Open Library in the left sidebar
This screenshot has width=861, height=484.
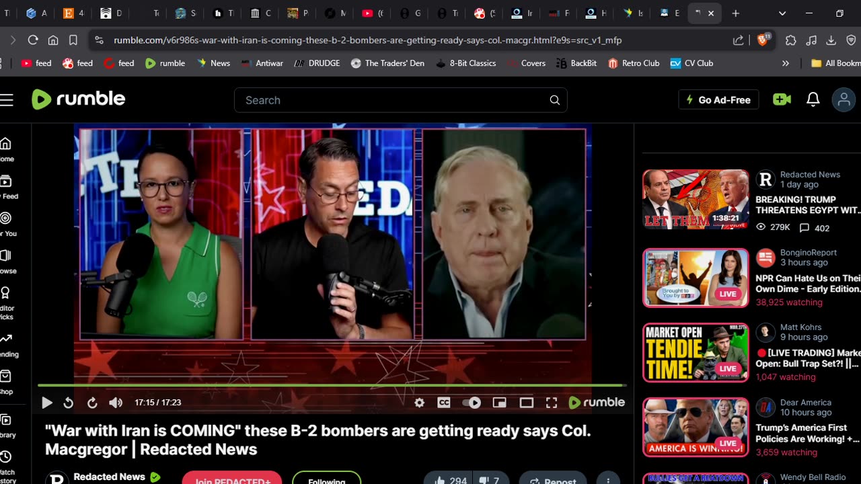point(6,426)
